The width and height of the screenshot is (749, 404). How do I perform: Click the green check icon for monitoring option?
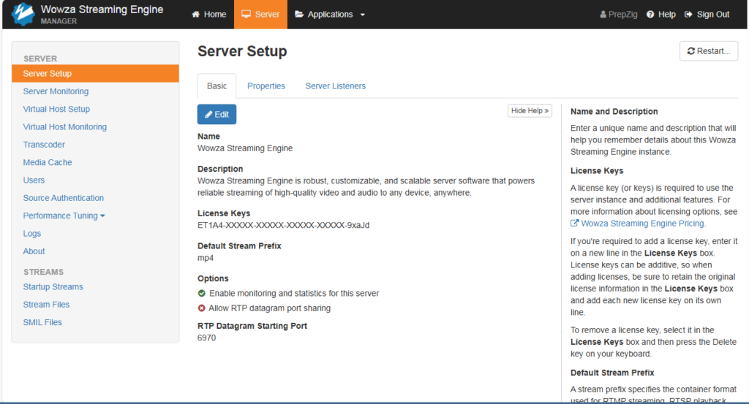tap(202, 294)
